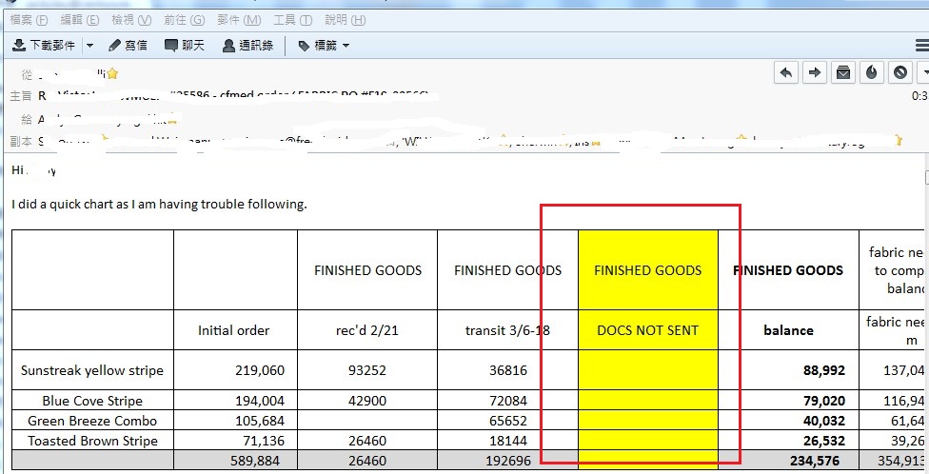Toggle the star beside the sender's name
This screenshot has height=474, width=929.
tap(112, 73)
